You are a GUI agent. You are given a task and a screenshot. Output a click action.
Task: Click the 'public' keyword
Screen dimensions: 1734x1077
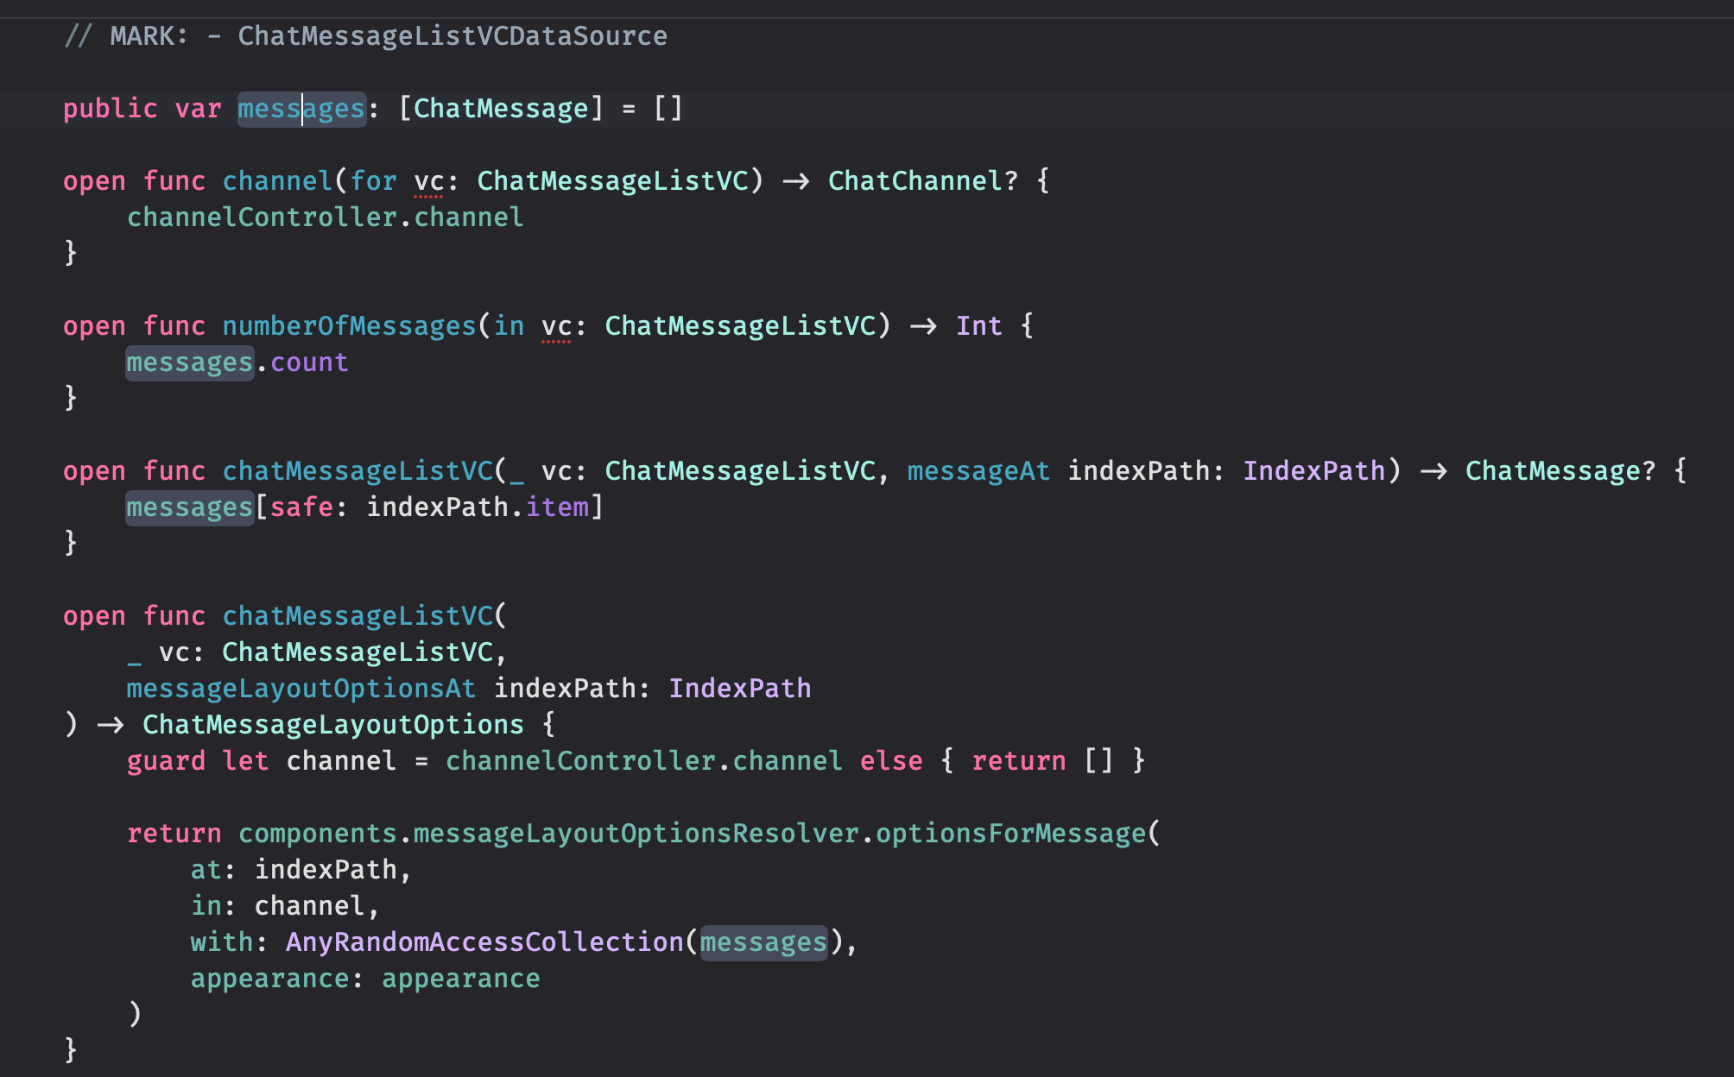point(111,109)
